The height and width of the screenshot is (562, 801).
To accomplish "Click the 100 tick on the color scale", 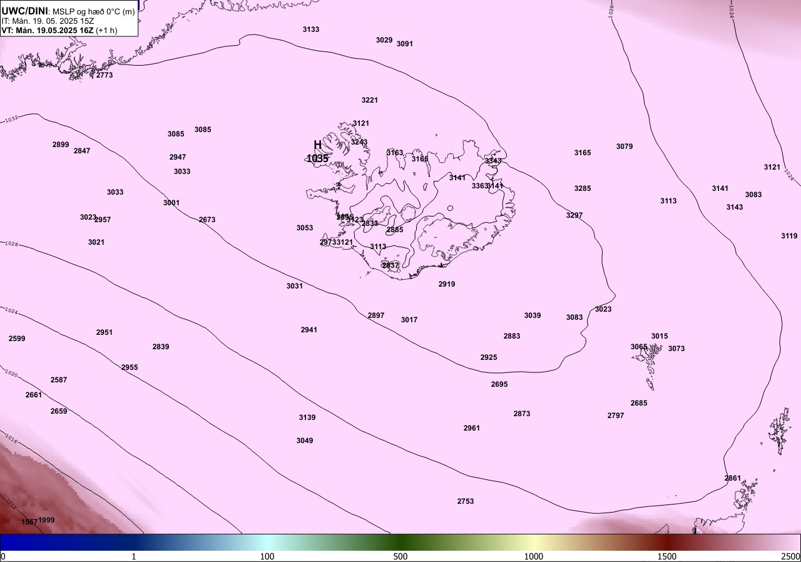I will (x=267, y=556).
